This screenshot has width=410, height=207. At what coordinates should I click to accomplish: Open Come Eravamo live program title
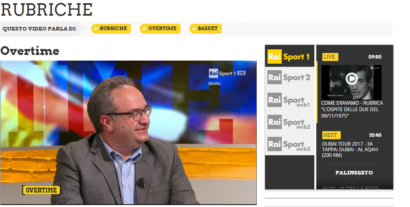[352, 109]
